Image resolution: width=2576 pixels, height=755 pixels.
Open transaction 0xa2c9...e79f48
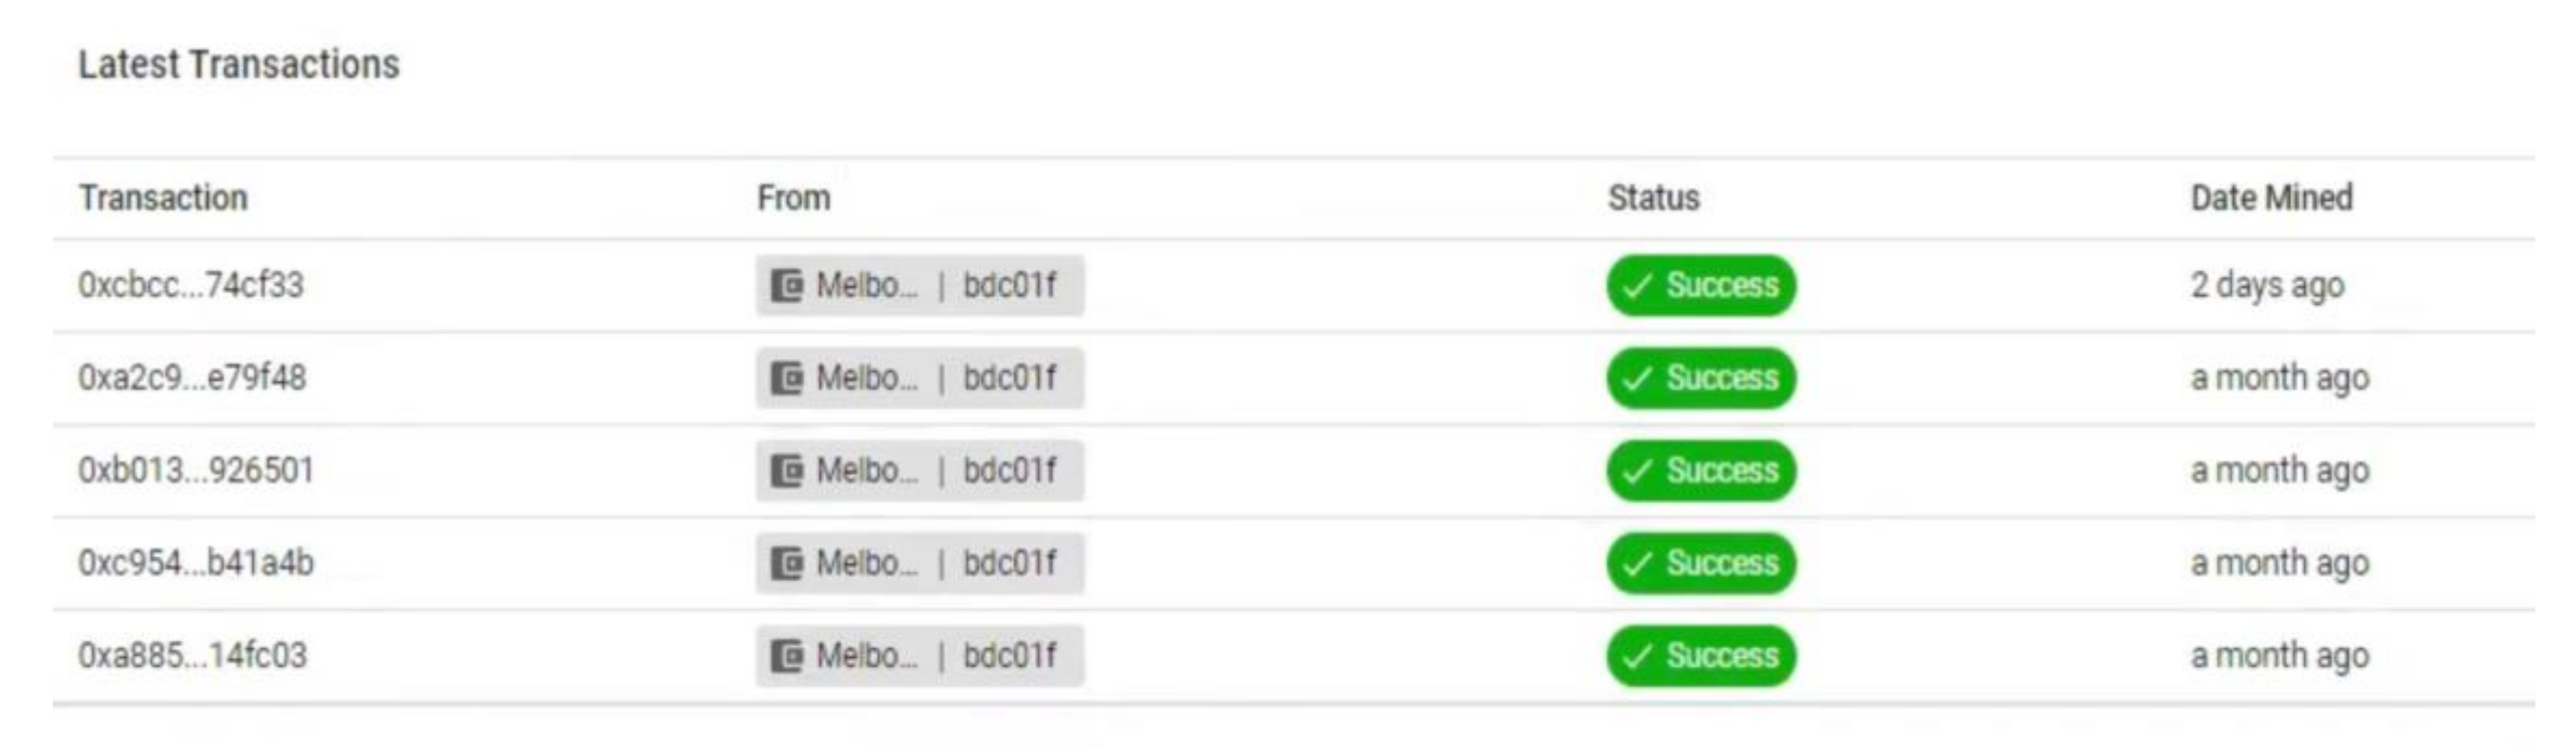pyautogui.click(x=192, y=378)
